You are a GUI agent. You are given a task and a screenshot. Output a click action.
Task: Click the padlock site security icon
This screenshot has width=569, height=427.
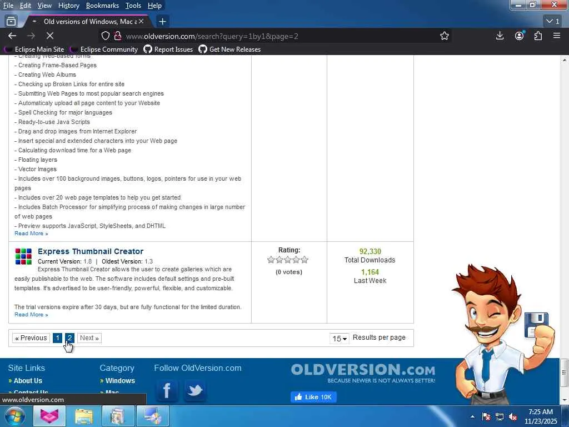pyautogui.click(x=118, y=36)
